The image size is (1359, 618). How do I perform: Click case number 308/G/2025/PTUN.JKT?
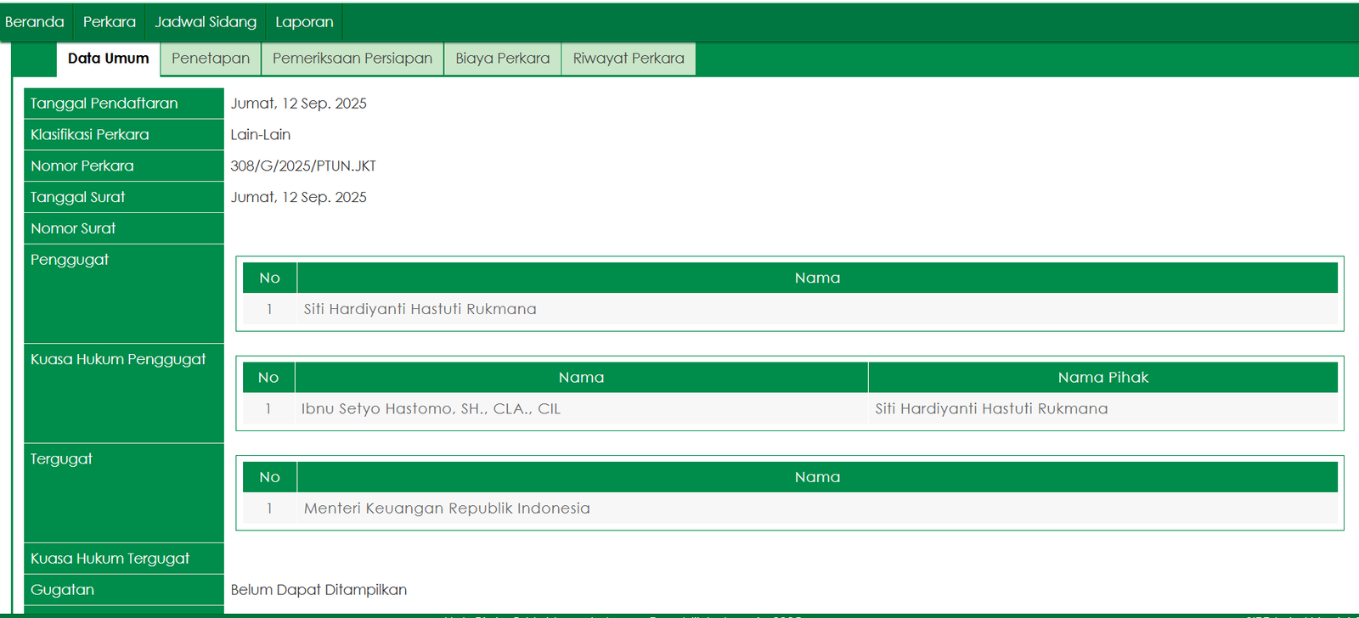click(303, 166)
